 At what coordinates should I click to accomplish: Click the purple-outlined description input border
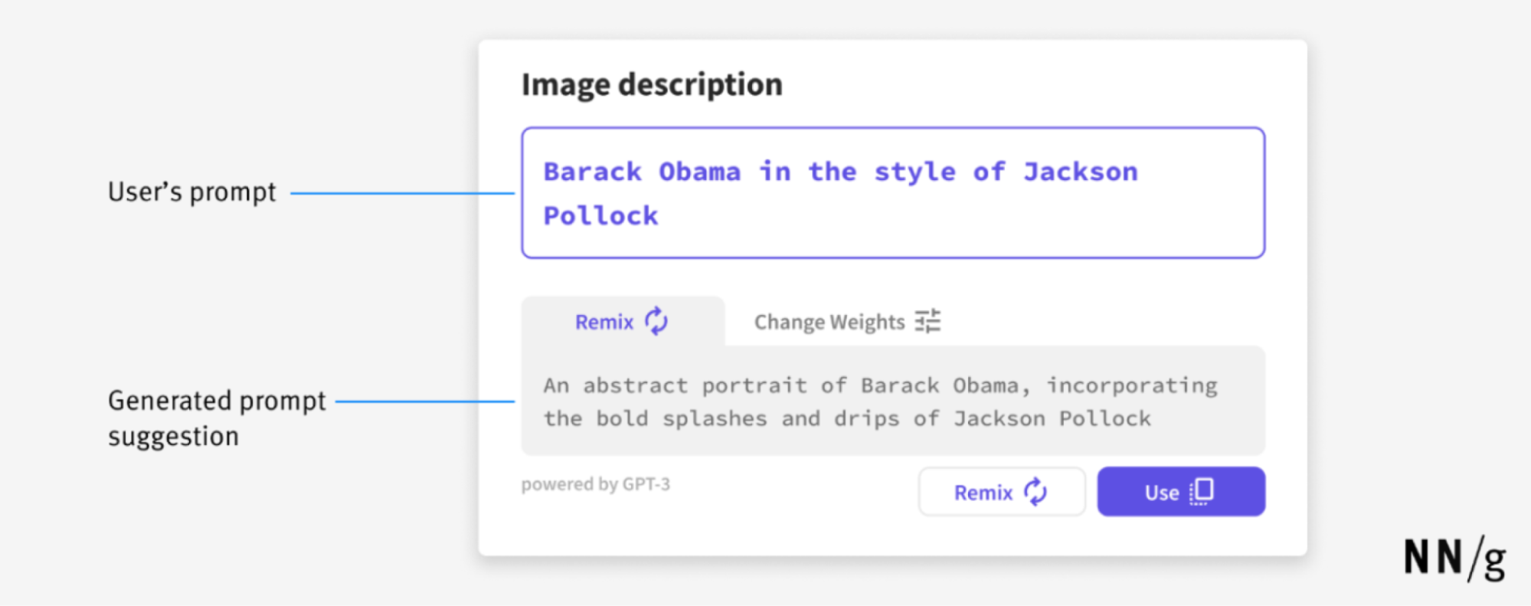892,129
